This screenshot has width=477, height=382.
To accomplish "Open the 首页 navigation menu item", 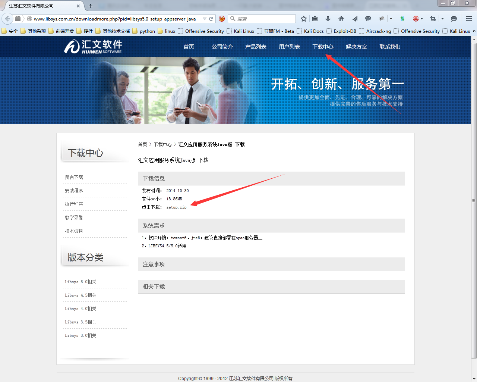I will [189, 47].
